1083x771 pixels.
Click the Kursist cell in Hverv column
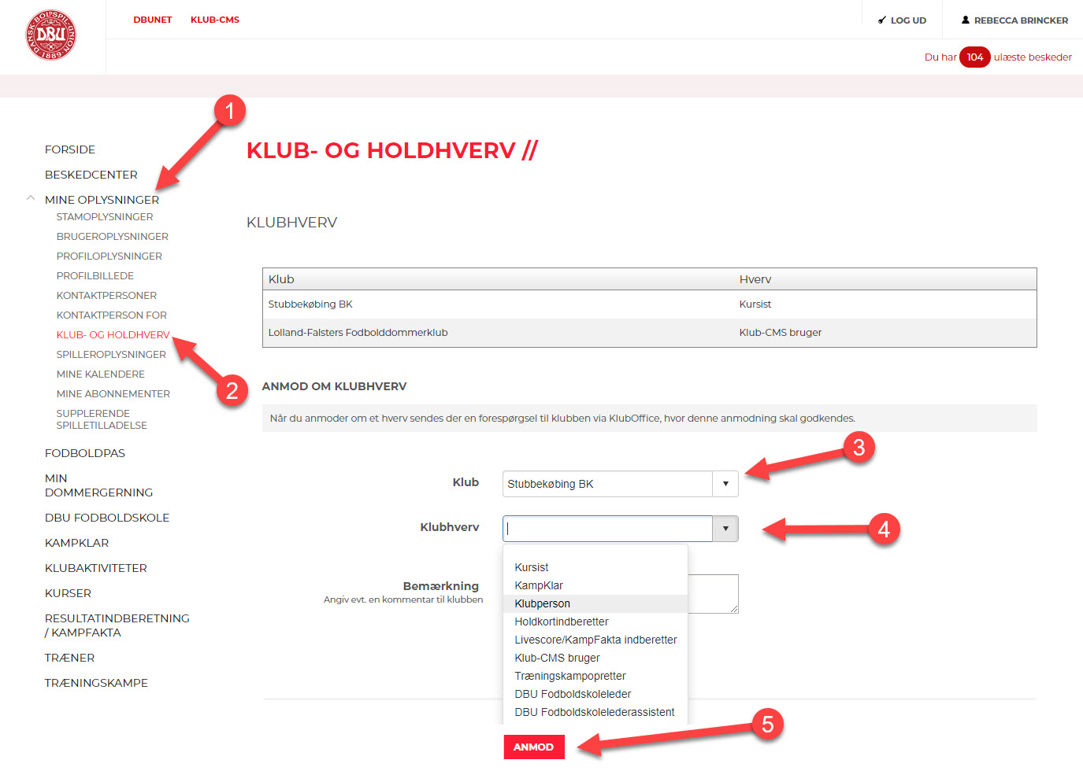[x=755, y=304]
